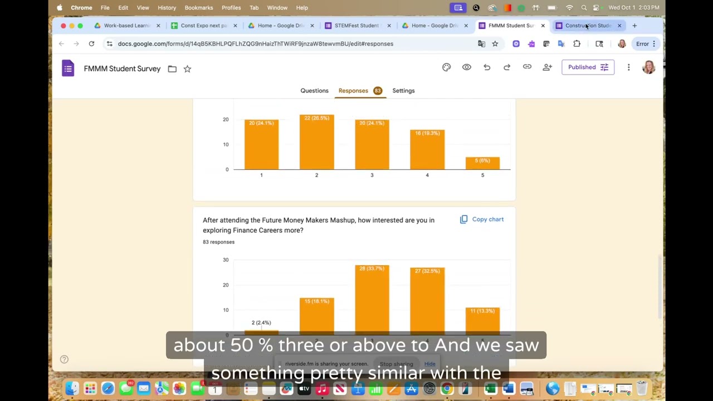Click Hide on the screen sharing bar
The width and height of the screenshot is (713, 401).
(x=429, y=364)
